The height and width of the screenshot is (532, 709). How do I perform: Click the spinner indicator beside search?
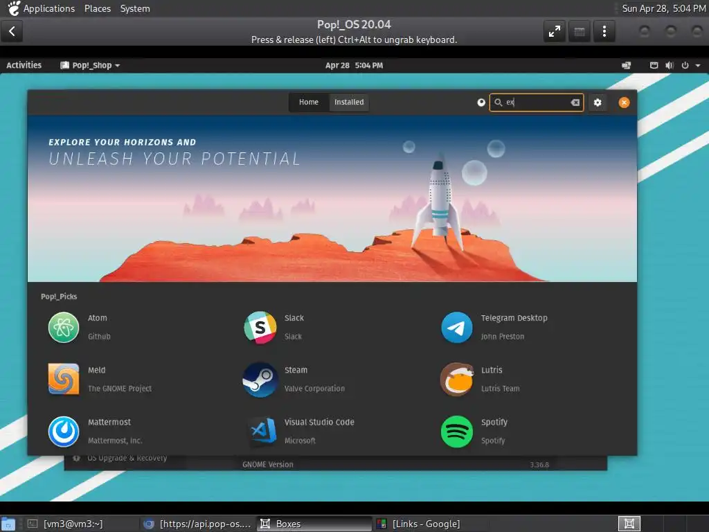coord(481,103)
